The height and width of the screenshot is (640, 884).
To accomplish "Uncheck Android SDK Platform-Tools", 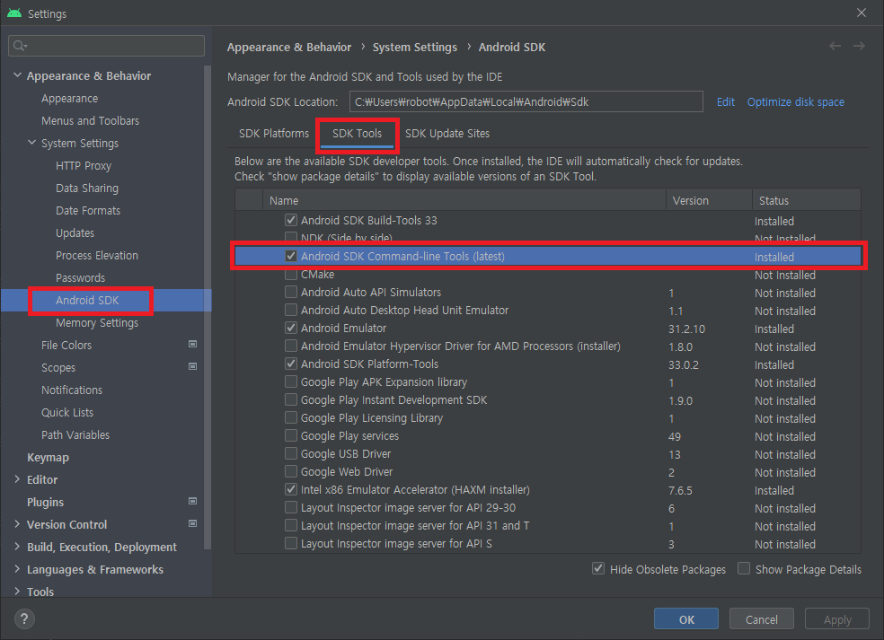I will [291, 364].
